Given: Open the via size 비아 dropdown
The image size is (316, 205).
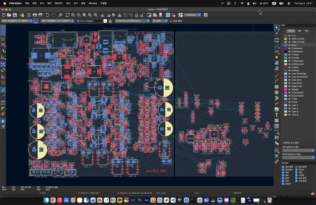Looking at the screenshot, I should (57, 21).
